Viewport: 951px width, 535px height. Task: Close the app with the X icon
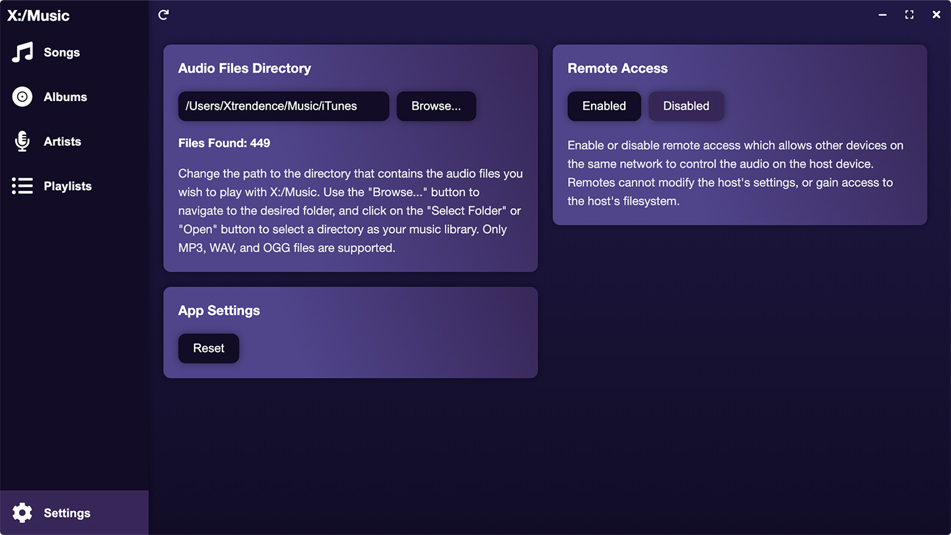pyautogui.click(x=936, y=15)
